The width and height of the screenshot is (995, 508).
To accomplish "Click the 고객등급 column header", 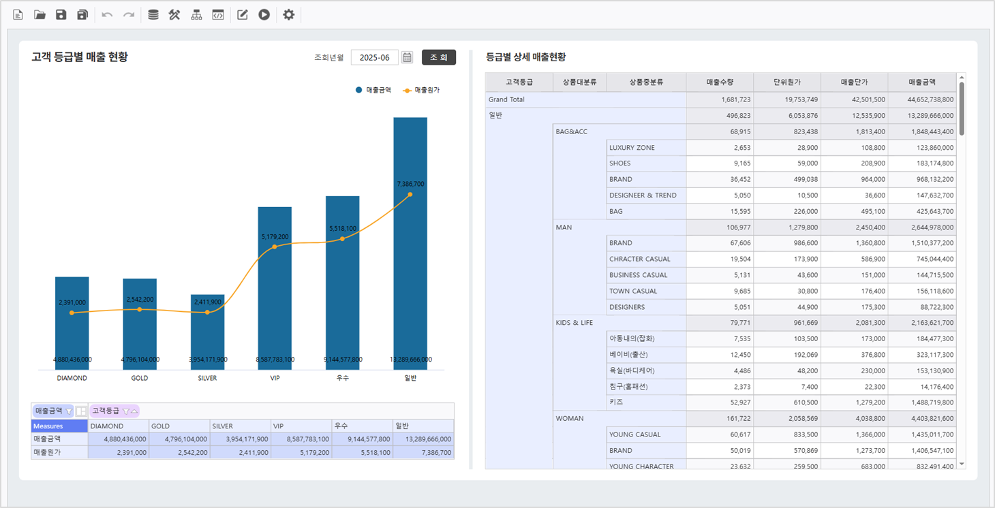I will tap(519, 82).
